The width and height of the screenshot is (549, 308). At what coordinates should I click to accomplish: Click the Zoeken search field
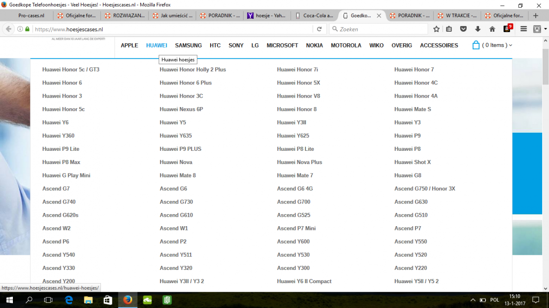[379, 29]
